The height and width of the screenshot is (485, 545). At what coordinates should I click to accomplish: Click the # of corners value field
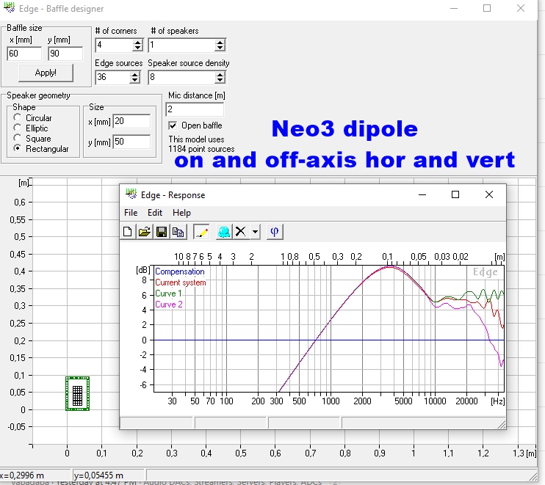[115, 45]
